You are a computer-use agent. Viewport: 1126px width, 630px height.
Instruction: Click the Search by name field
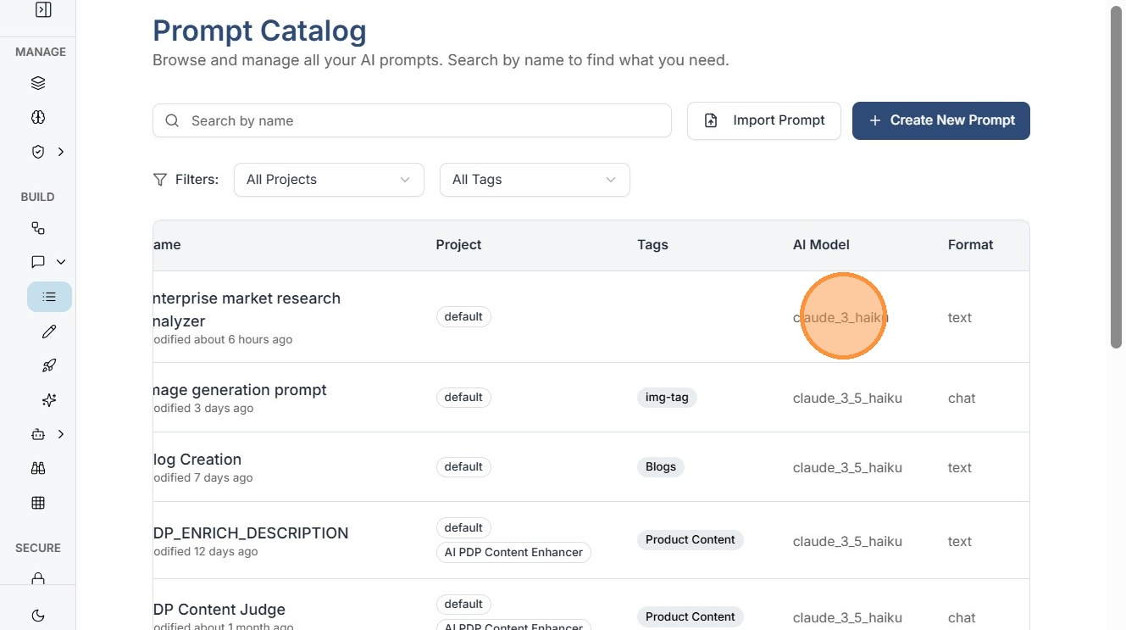tap(412, 120)
